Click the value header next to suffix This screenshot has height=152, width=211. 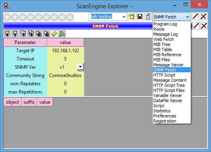45,102
